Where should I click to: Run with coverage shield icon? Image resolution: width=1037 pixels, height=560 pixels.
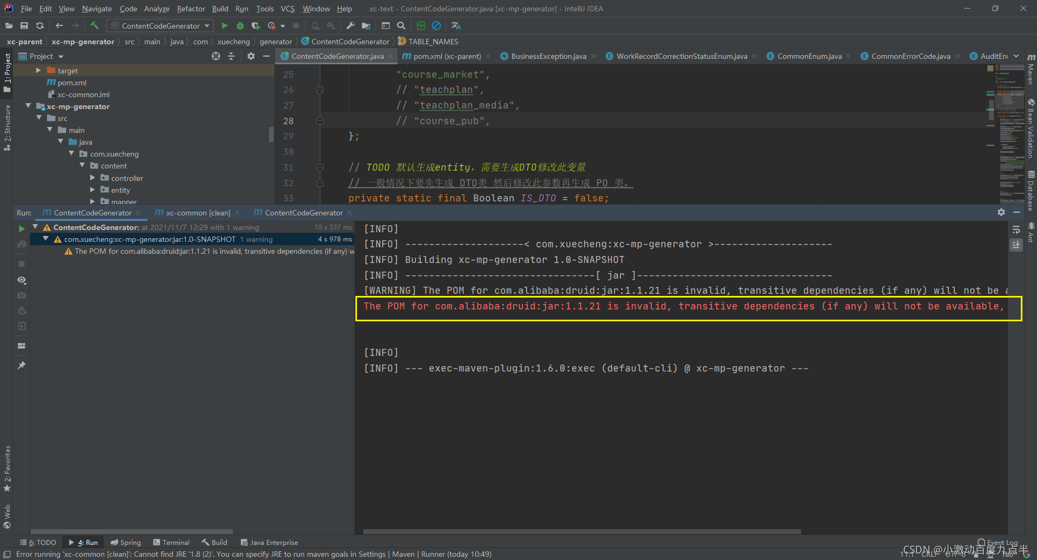(x=255, y=25)
